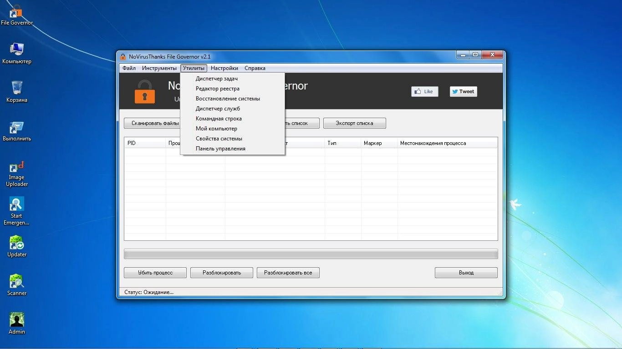Sort by the Тип column header

coord(343,143)
